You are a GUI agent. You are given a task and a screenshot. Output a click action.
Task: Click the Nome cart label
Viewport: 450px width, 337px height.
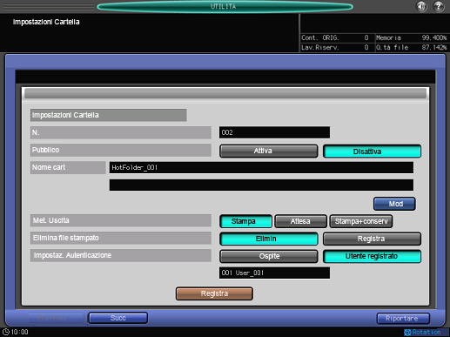pos(68,167)
